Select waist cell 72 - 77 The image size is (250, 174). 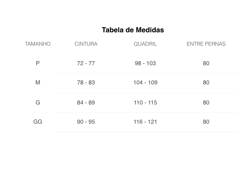point(86,63)
